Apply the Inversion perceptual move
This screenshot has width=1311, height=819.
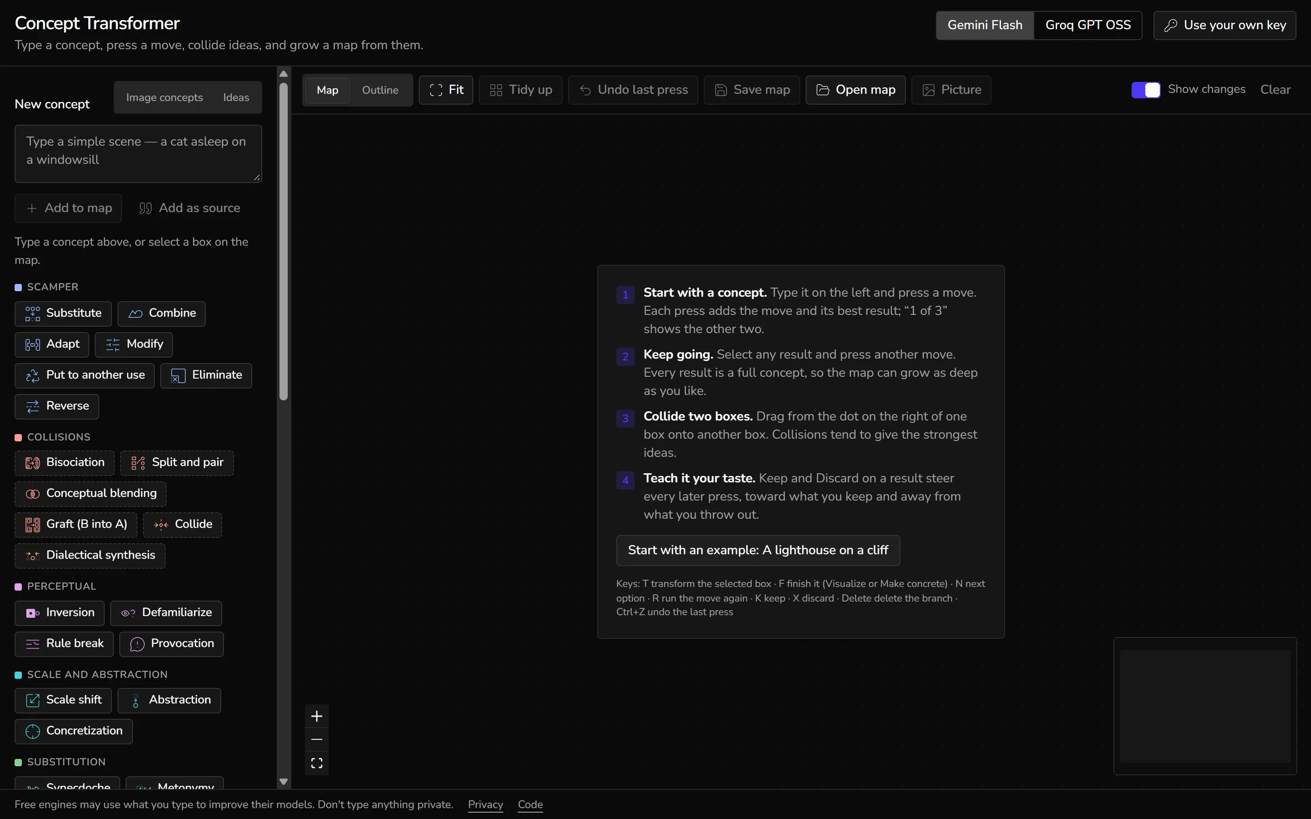point(60,612)
